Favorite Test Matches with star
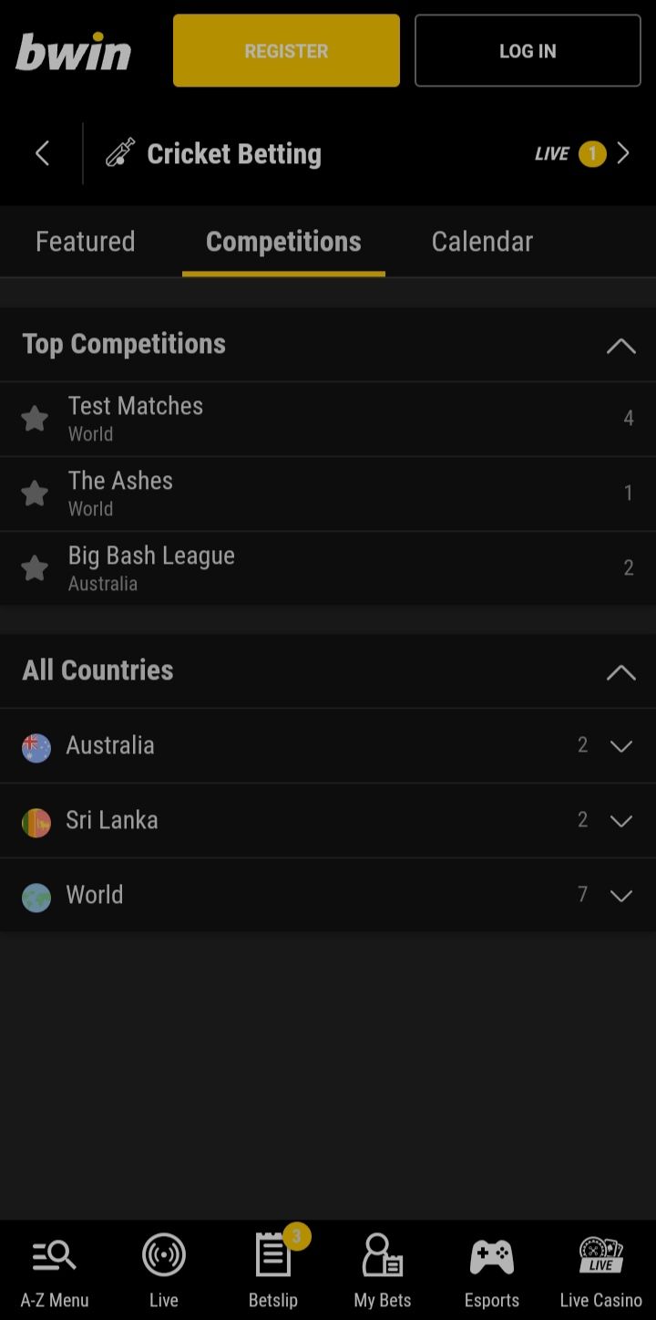656x1320 pixels. [35, 419]
